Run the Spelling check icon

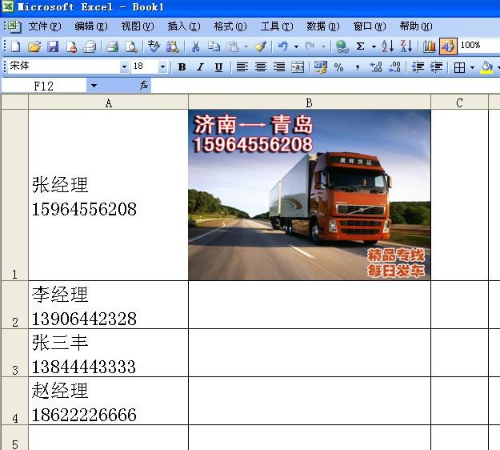click(x=154, y=47)
